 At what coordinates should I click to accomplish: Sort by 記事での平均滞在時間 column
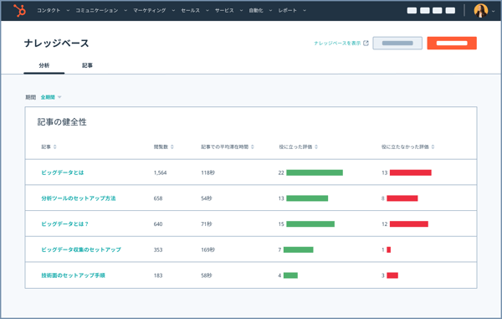coord(228,147)
